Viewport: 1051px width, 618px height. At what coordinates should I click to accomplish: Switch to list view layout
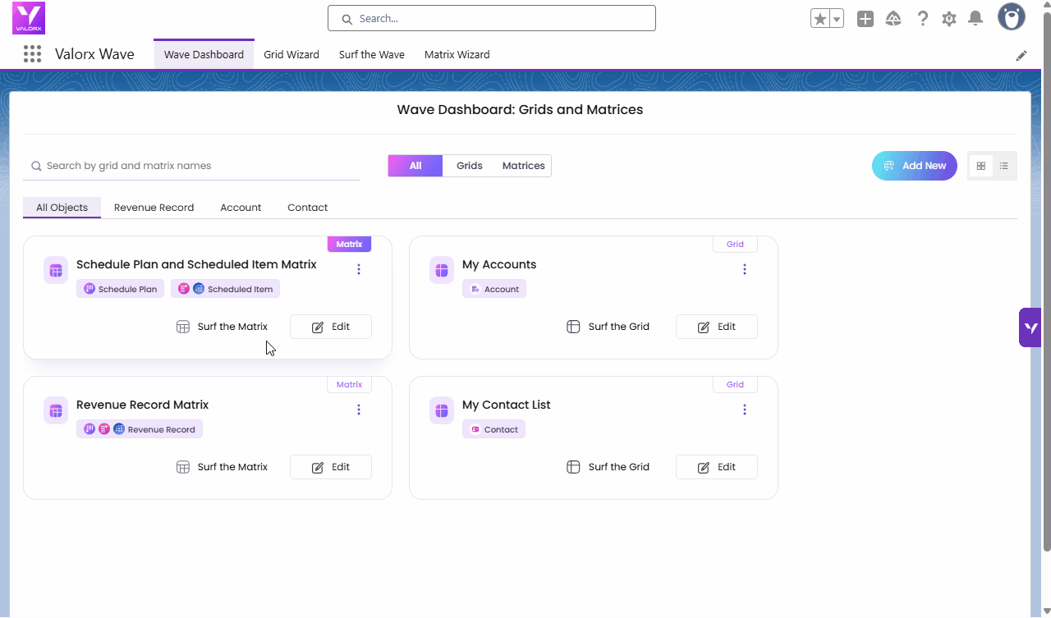[1004, 166]
